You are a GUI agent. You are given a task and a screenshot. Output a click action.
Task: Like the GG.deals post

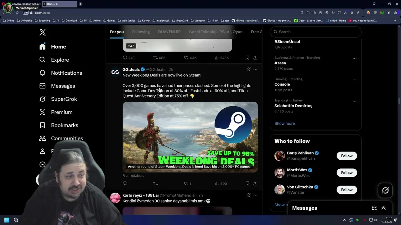(x=187, y=183)
